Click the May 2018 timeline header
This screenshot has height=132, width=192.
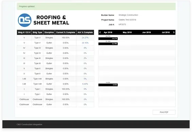point(127,32)
